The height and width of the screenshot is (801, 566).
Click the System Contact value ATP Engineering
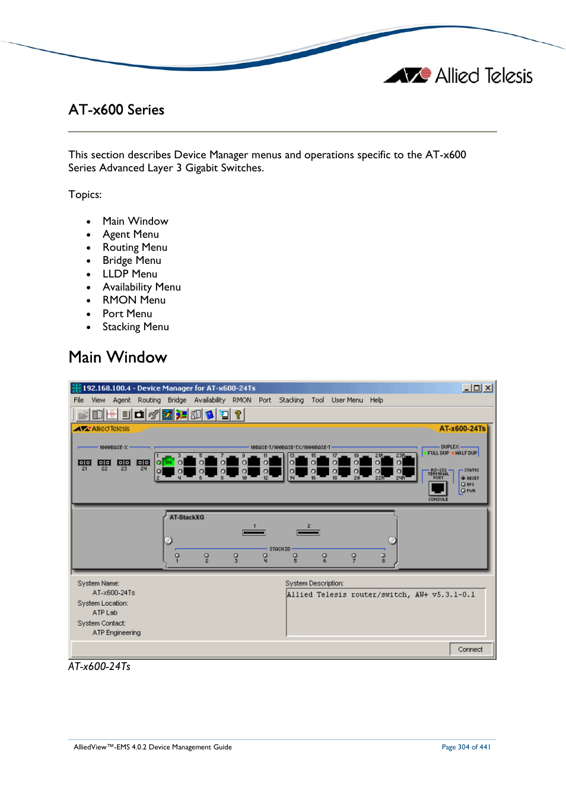pyautogui.click(x=117, y=633)
